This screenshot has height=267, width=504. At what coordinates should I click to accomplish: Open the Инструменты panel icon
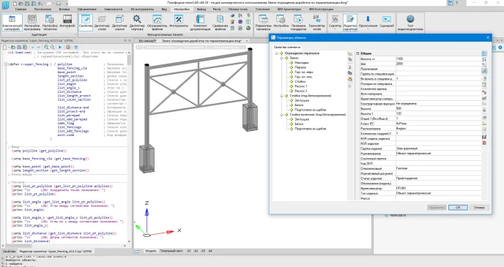click(179, 23)
